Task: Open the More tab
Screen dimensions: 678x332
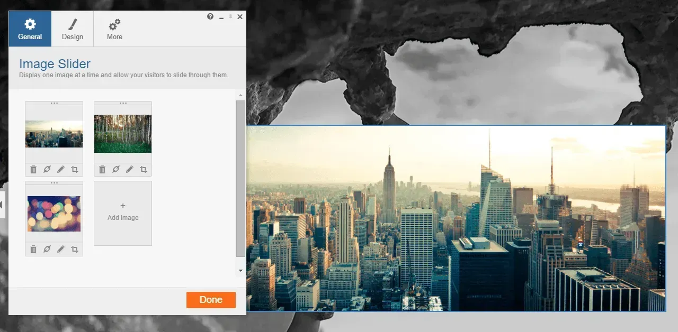Action: point(114,29)
